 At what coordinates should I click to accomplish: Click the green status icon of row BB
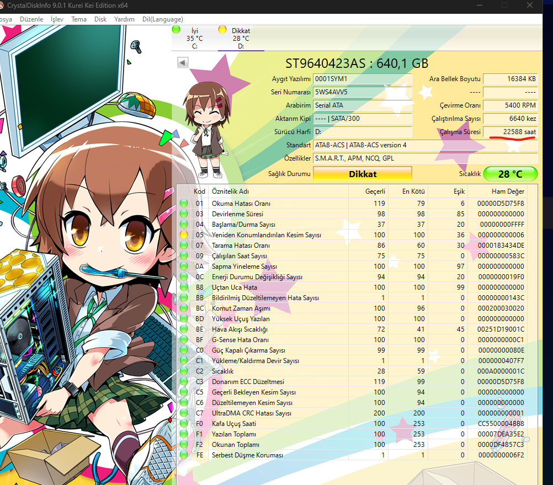coord(184,297)
